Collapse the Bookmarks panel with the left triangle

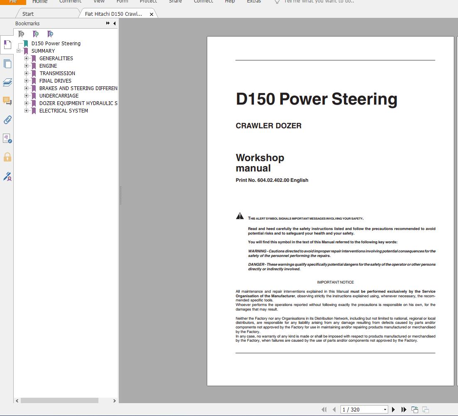point(115,23)
